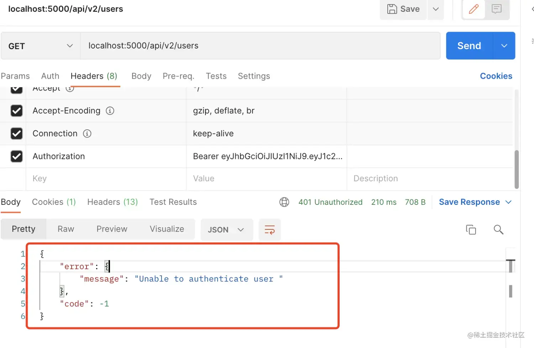The width and height of the screenshot is (534, 348).
Task: Open the response Cookies (1) tab
Action: coord(54,202)
